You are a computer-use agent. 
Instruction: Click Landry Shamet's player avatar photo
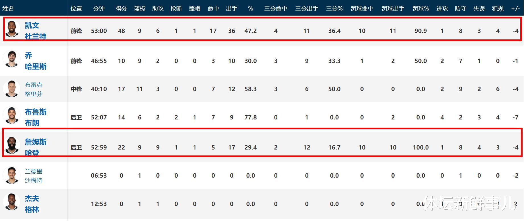coord(12,175)
